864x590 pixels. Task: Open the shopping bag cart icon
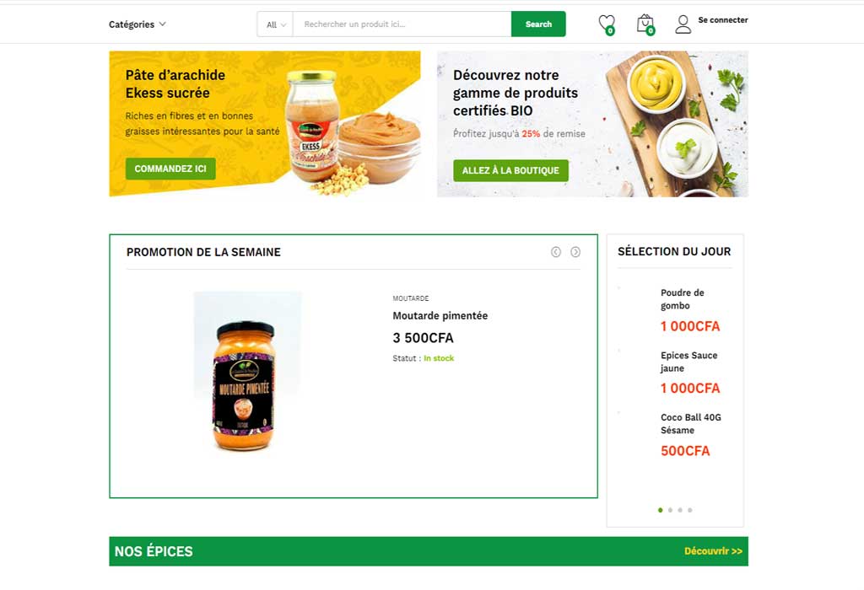pos(645,24)
